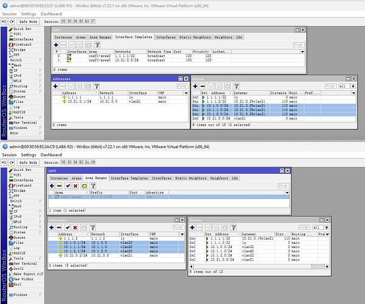The image size is (365, 304).
Task: Click Filter icon in LAB6-R1 Addresses window
Action: [97, 86]
